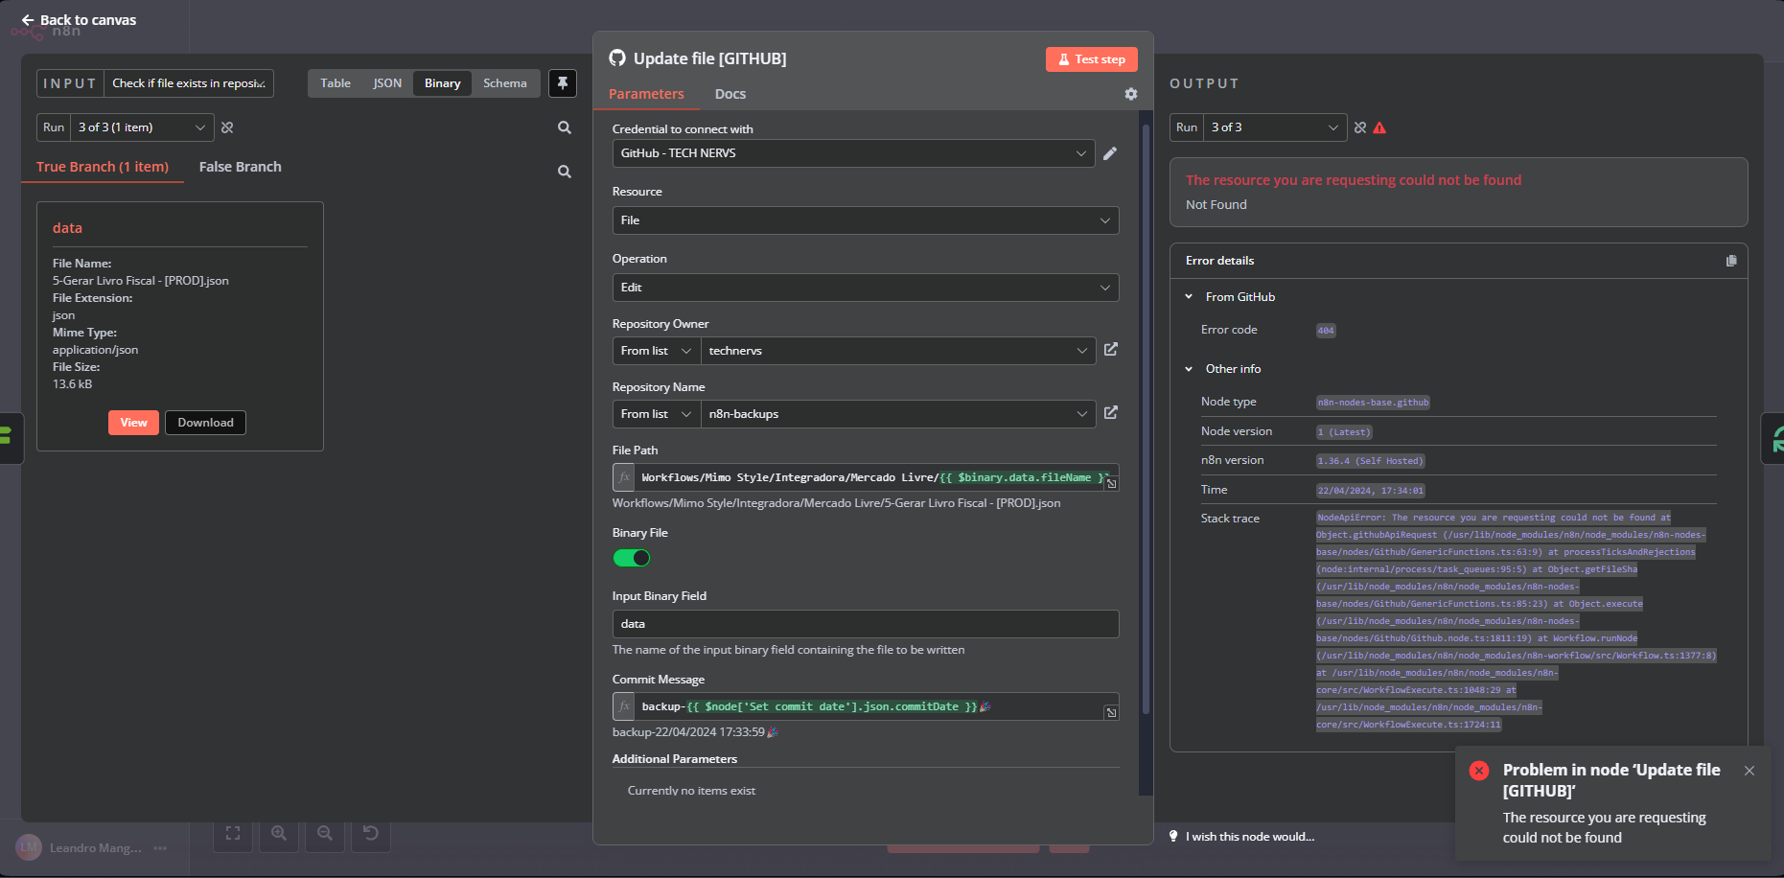Open node settings gear icon
Image resolution: width=1784 pixels, height=878 pixels.
click(x=1131, y=94)
